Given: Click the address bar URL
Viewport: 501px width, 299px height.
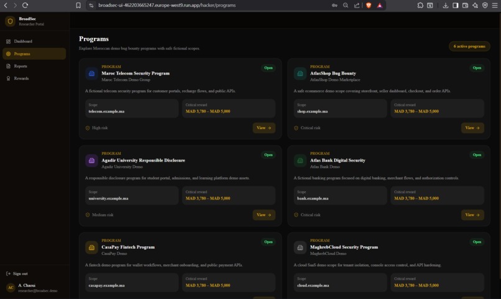Looking at the screenshot, I should click(x=167, y=5).
